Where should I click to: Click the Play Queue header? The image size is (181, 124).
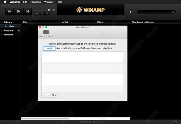click(143, 22)
